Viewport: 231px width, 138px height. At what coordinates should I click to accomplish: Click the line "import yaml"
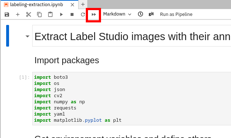coord(50,114)
